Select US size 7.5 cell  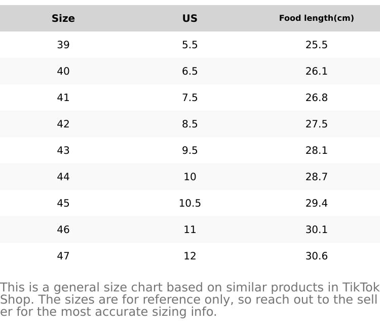point(189,97)
